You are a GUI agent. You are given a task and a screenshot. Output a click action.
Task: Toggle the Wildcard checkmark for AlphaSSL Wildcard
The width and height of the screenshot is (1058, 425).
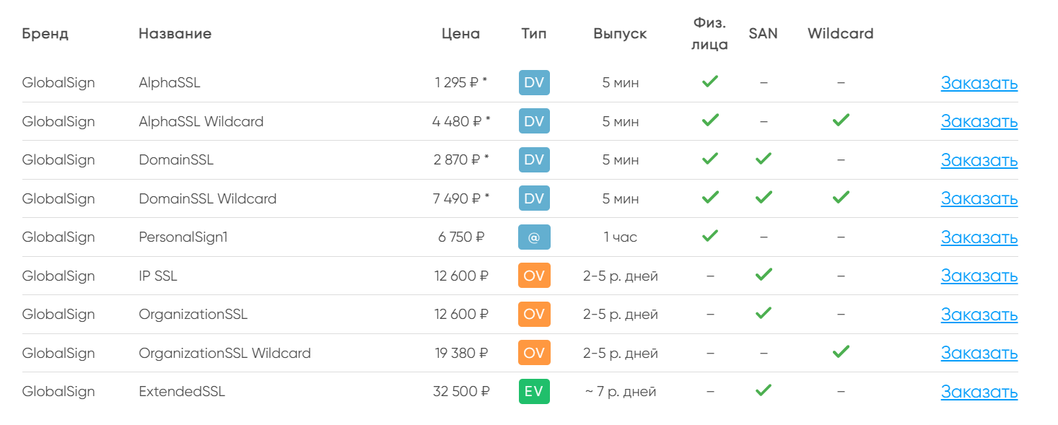point(840,120)
